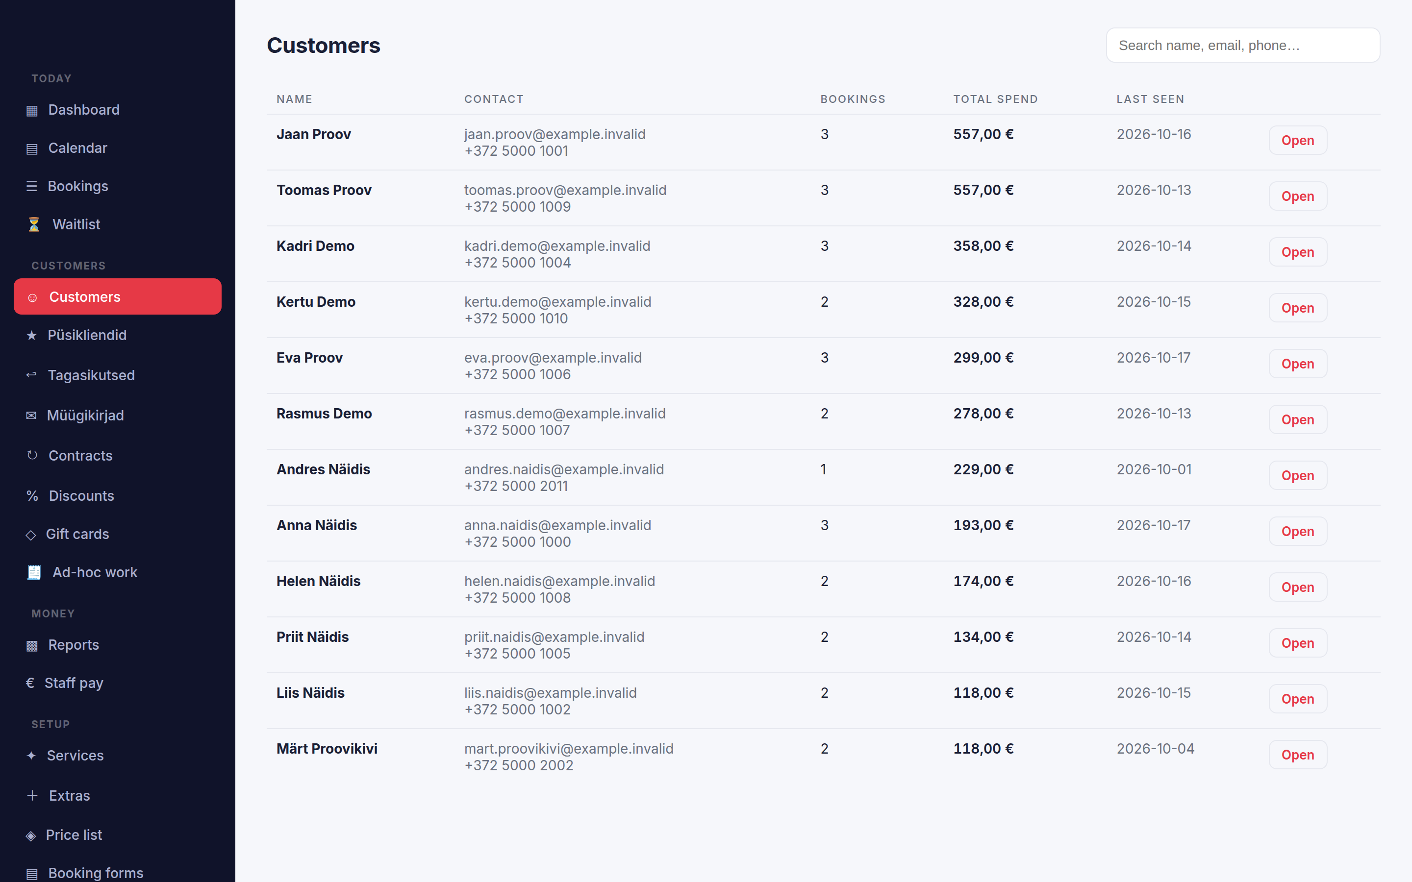
Task: Open Anna Näidis customer record
Action: point(1298,532)
